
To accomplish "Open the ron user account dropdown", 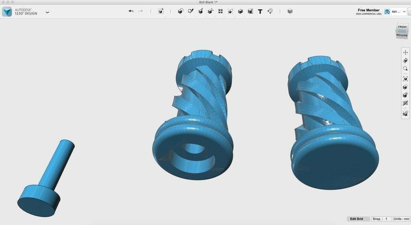I will tap(399, 12).
